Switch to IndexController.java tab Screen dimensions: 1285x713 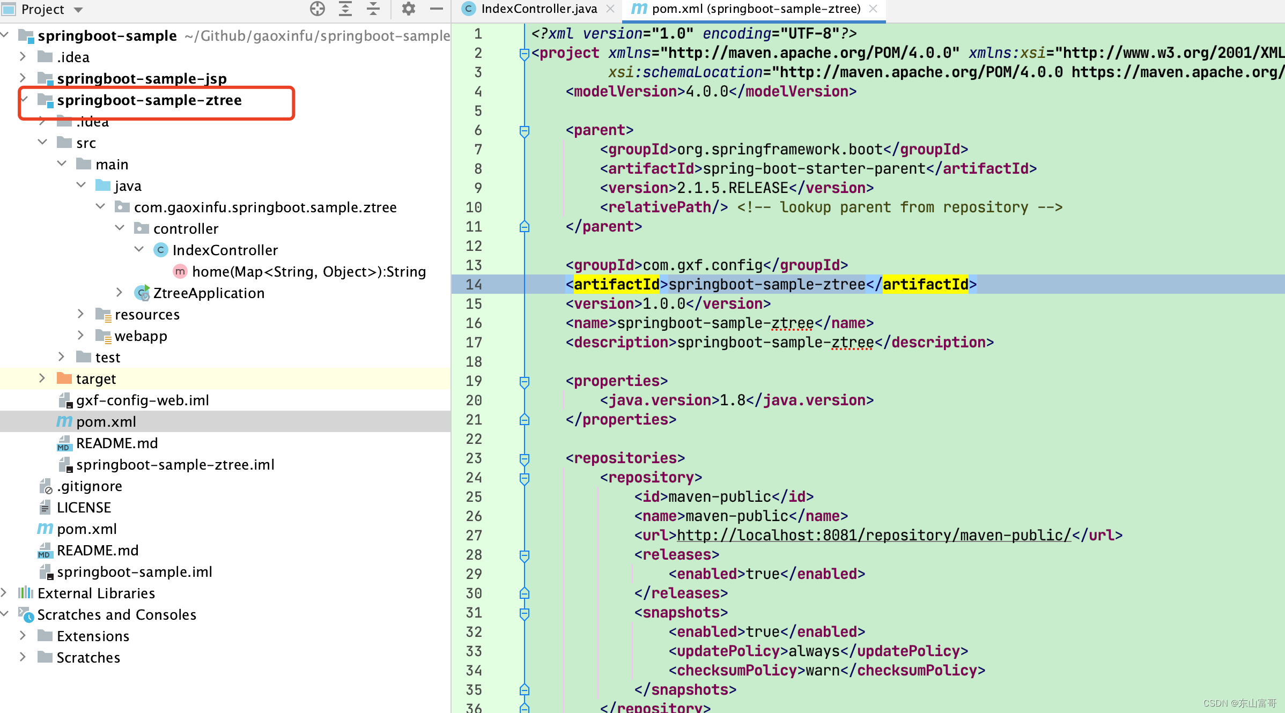(538, 9)
